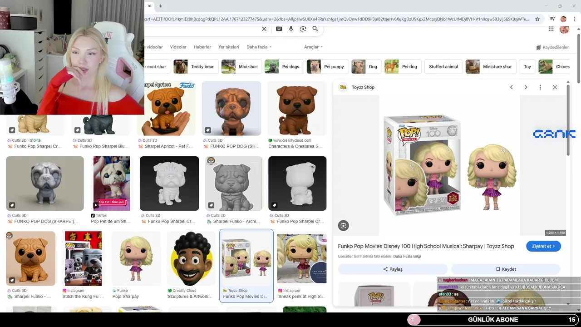Image resolution: width=581 pixels, height=327 pixels.
Task: Open the Sharpei Funko Archi gray model thumbnail
Action: pyautogui.click(x=234, y=183)
